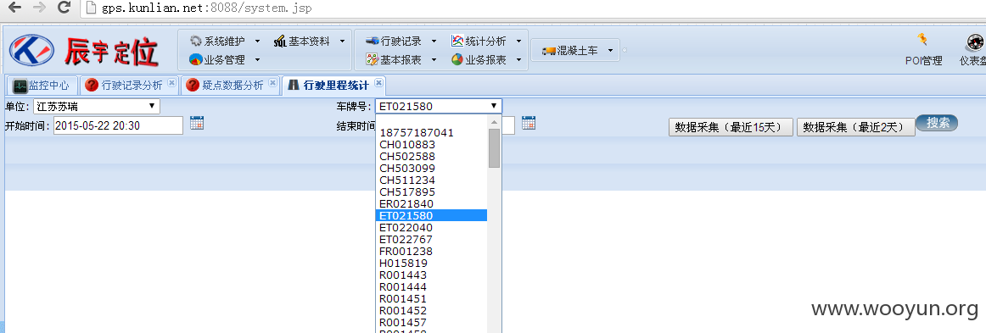Viewport: 986px width, 333px height.
Task: Select plate H015819 from list
Action: (431, 264)
